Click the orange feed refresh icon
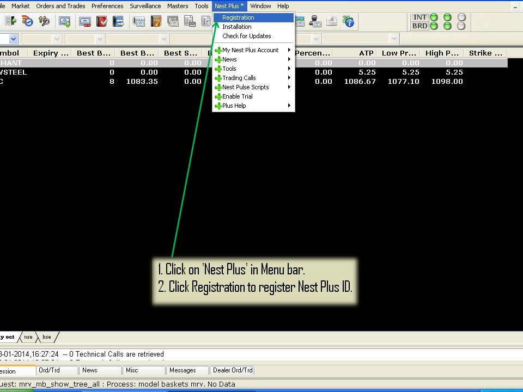523x392 pixels. 27,21
